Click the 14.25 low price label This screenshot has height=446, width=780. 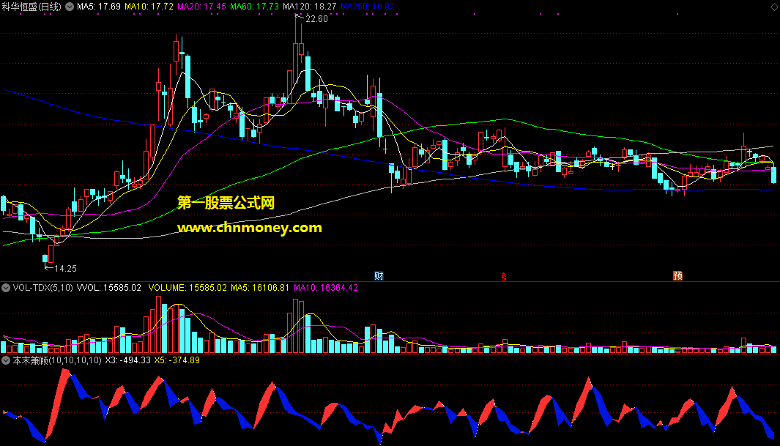point(65,269)
